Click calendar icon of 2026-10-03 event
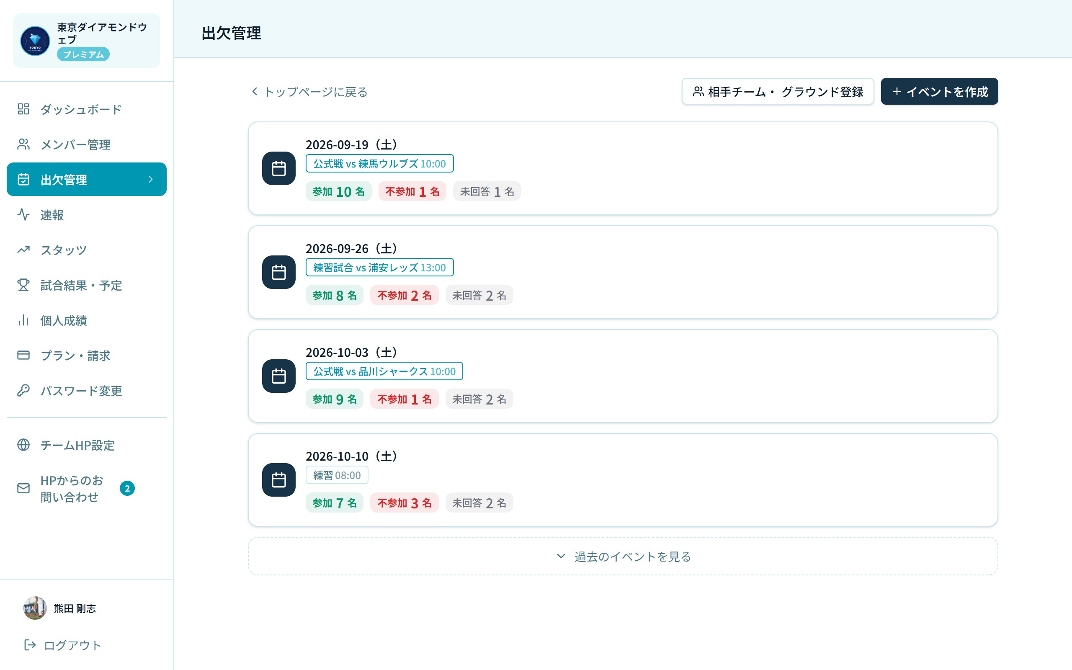 tap(278, 376)
